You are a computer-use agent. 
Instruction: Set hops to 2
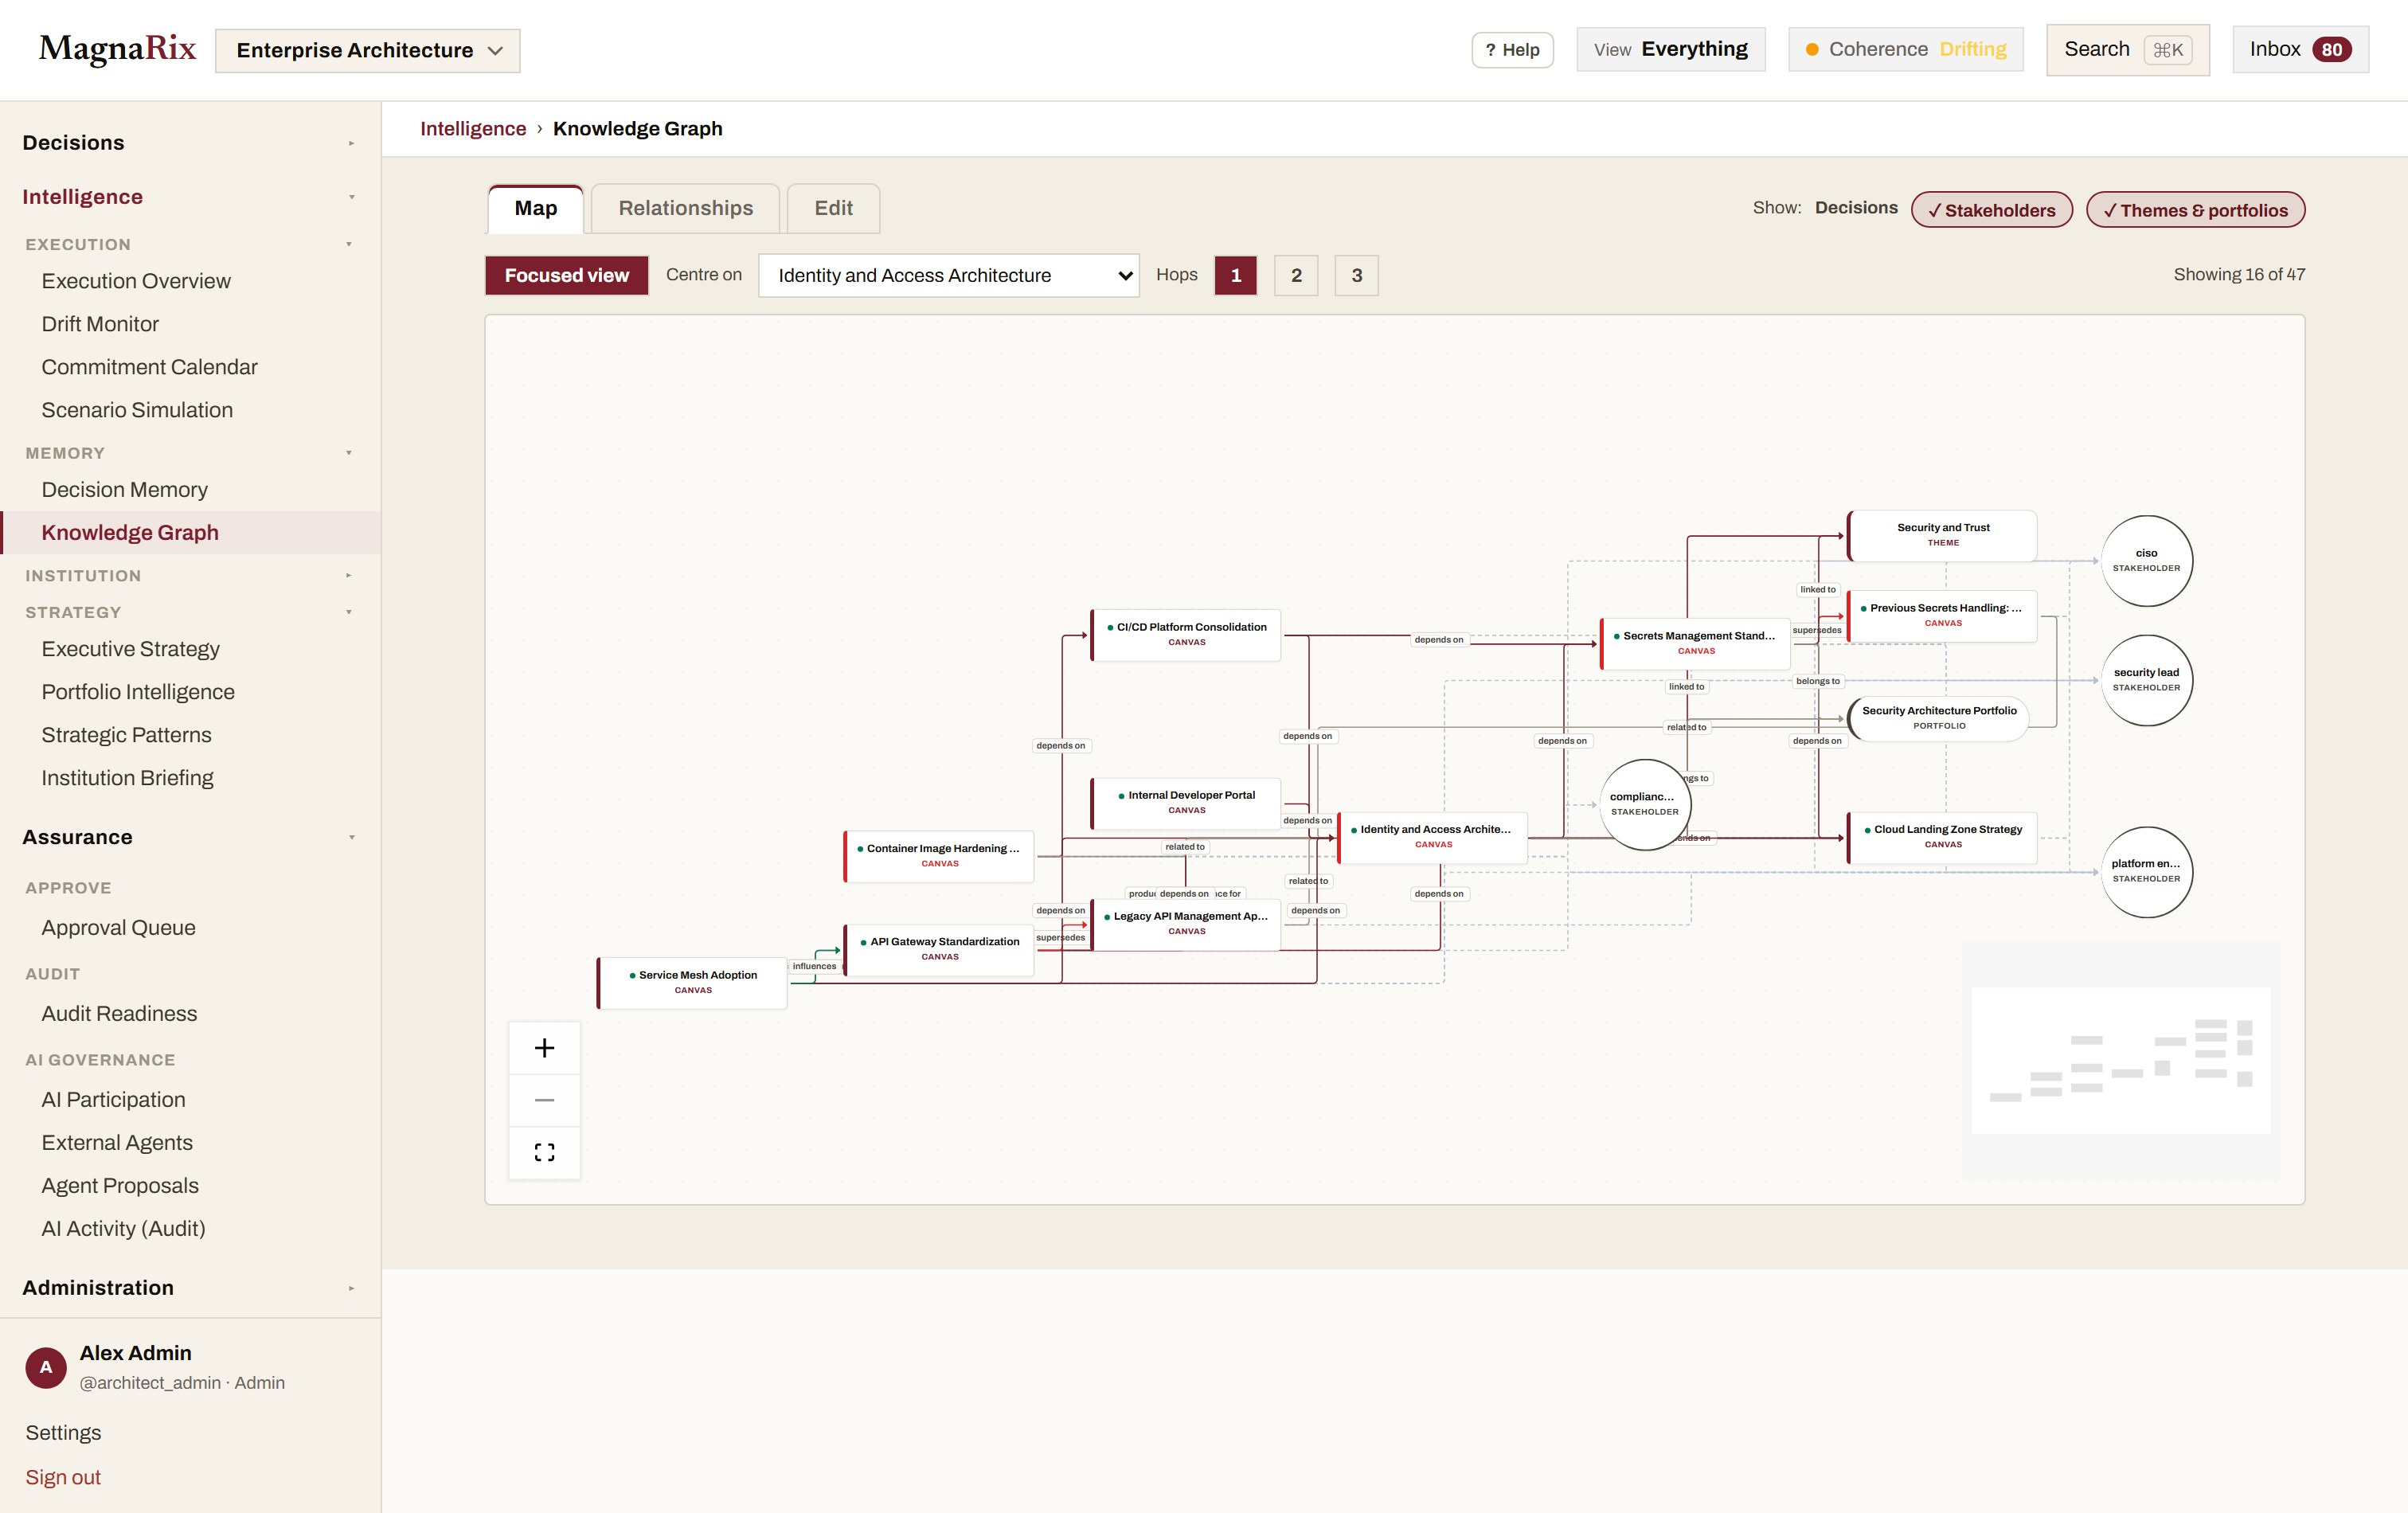click(1296, 275)
